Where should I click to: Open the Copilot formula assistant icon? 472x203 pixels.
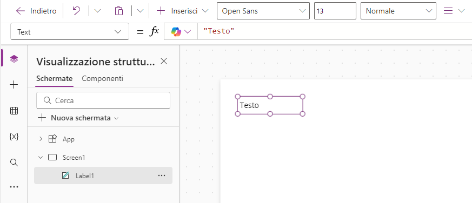pyautogui.click(x=176, y=31)
